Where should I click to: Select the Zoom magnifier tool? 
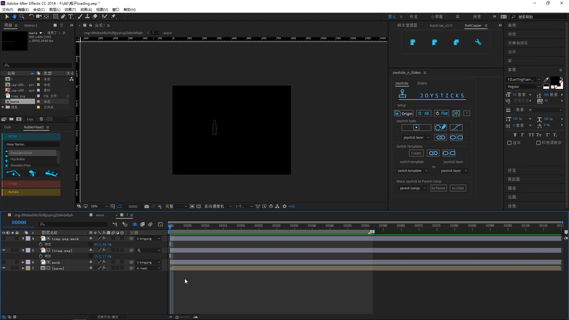tap(22, 17)
